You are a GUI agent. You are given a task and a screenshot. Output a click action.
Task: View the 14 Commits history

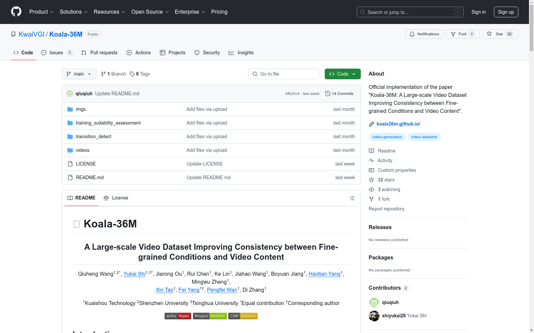339,94
